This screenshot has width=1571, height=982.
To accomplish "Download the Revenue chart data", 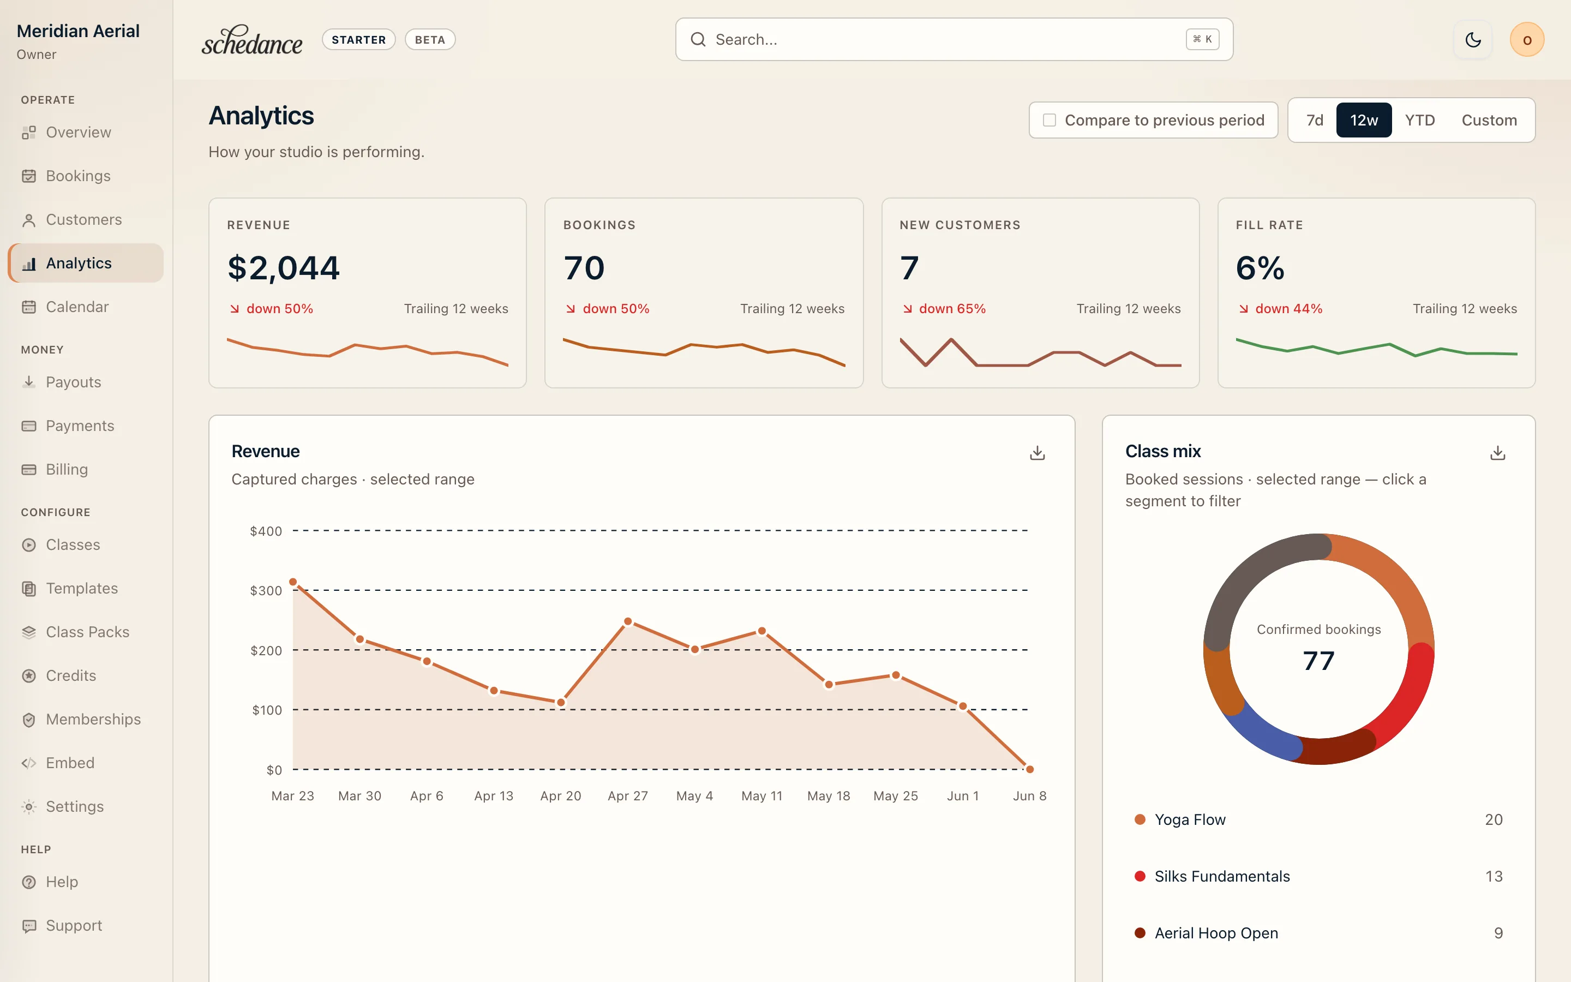I will (1038, 453).
